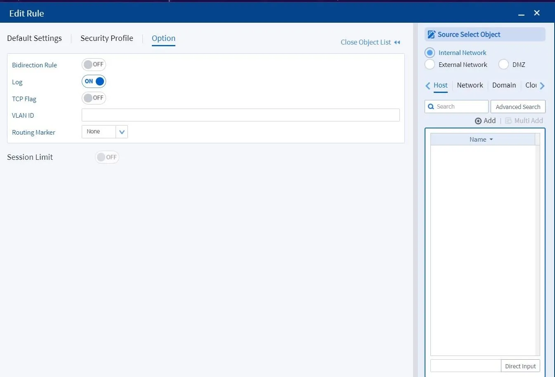The height and width of the screenshot is (377, 555).
Task: Sort the list by Name column arrow
Action: (491, 140)
